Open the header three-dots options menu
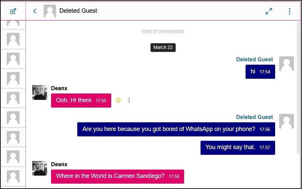This screenshot has width=302, height=189. point(290,11)
